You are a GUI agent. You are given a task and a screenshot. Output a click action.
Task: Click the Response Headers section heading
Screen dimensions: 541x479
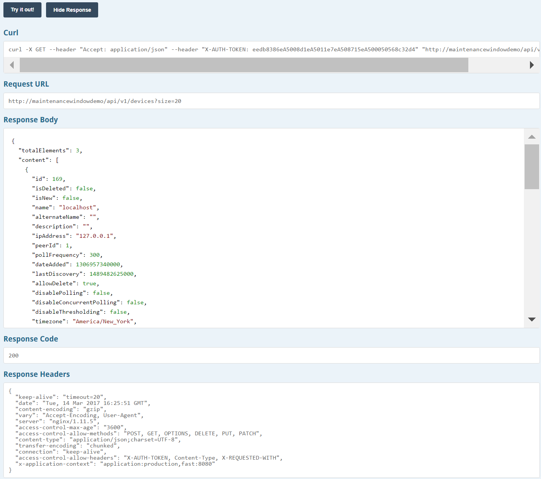(x=37, y=374)
